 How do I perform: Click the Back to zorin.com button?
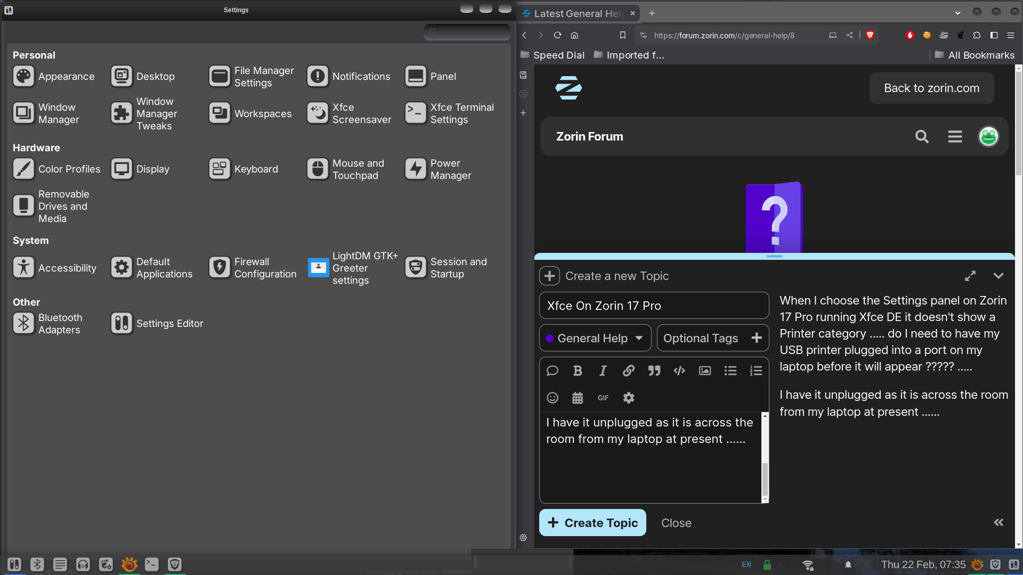[931, 88]
